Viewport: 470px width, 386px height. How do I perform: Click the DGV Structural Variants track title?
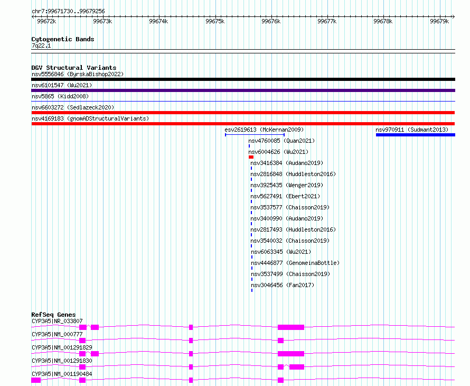(x=74, y=68)
